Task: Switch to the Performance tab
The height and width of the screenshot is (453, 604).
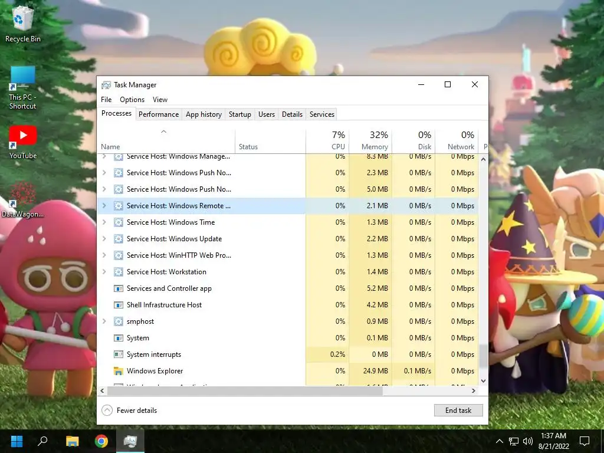Action: pyautogui.click(x=159, y=114)
